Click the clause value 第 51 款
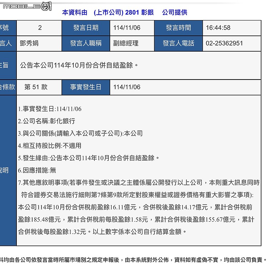 36,87
